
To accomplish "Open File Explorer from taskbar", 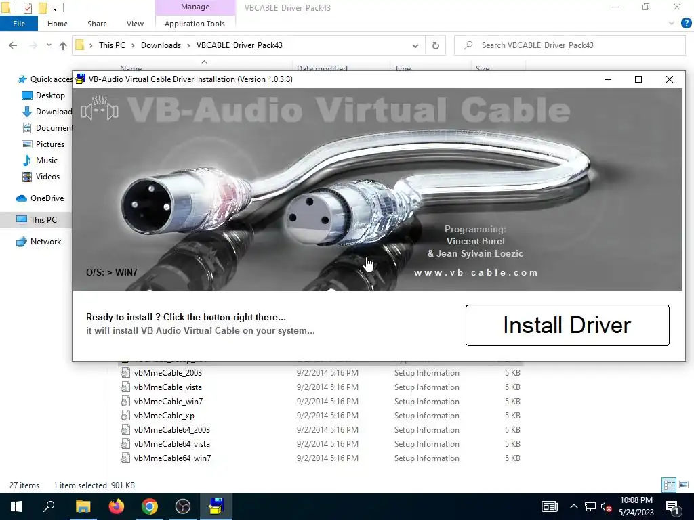I will click(83, 506).
